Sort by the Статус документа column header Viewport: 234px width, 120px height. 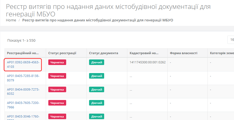click(104, 53)
